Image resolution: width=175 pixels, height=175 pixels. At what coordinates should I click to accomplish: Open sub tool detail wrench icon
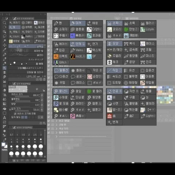click(44, 123)
